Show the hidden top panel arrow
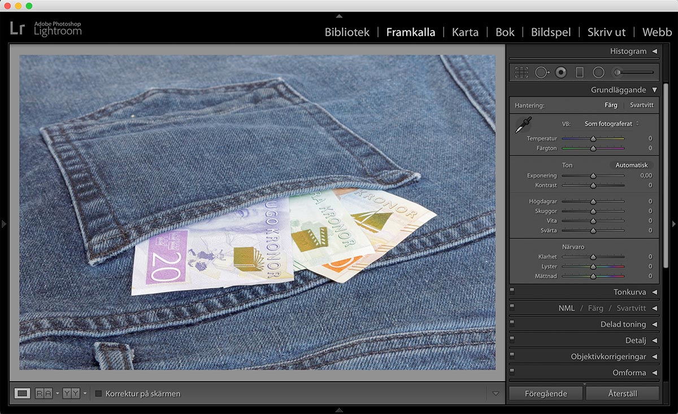 click(339, 16)
